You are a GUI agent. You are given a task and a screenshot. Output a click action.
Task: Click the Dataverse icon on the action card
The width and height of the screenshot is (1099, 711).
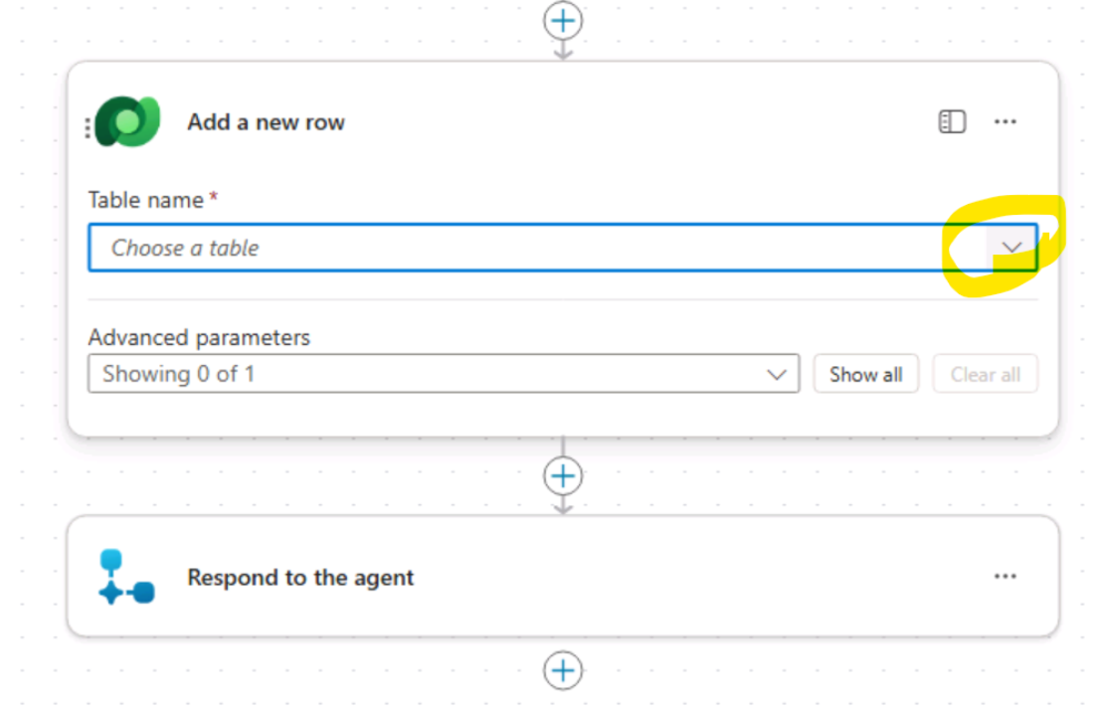129,122
